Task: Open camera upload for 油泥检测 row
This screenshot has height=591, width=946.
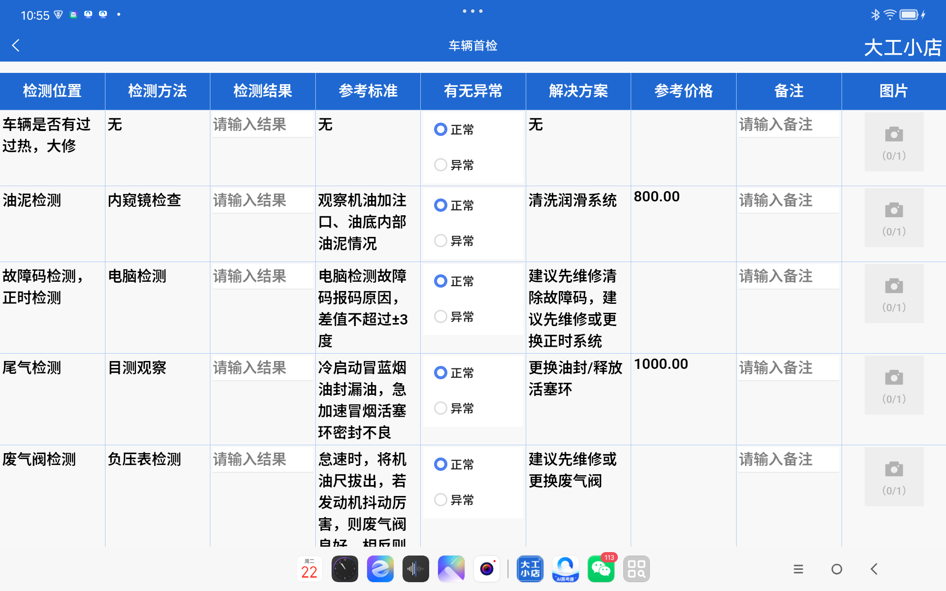Action: (894, 218)
